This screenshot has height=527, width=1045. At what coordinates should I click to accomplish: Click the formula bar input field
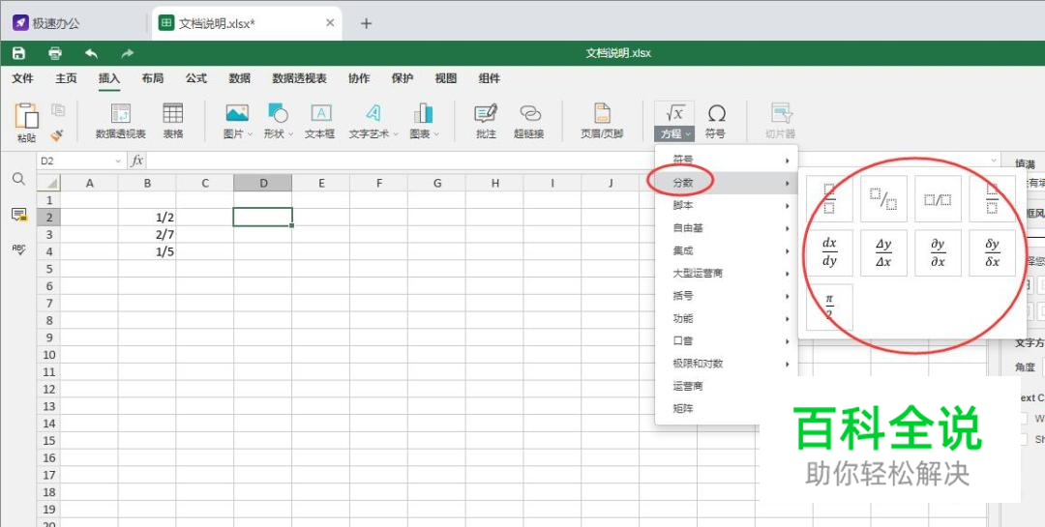[566, 161]
